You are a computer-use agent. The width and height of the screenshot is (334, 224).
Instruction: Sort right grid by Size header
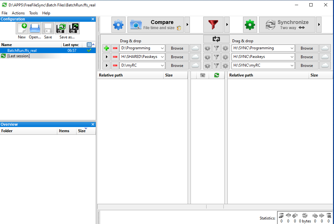(321, 75)
